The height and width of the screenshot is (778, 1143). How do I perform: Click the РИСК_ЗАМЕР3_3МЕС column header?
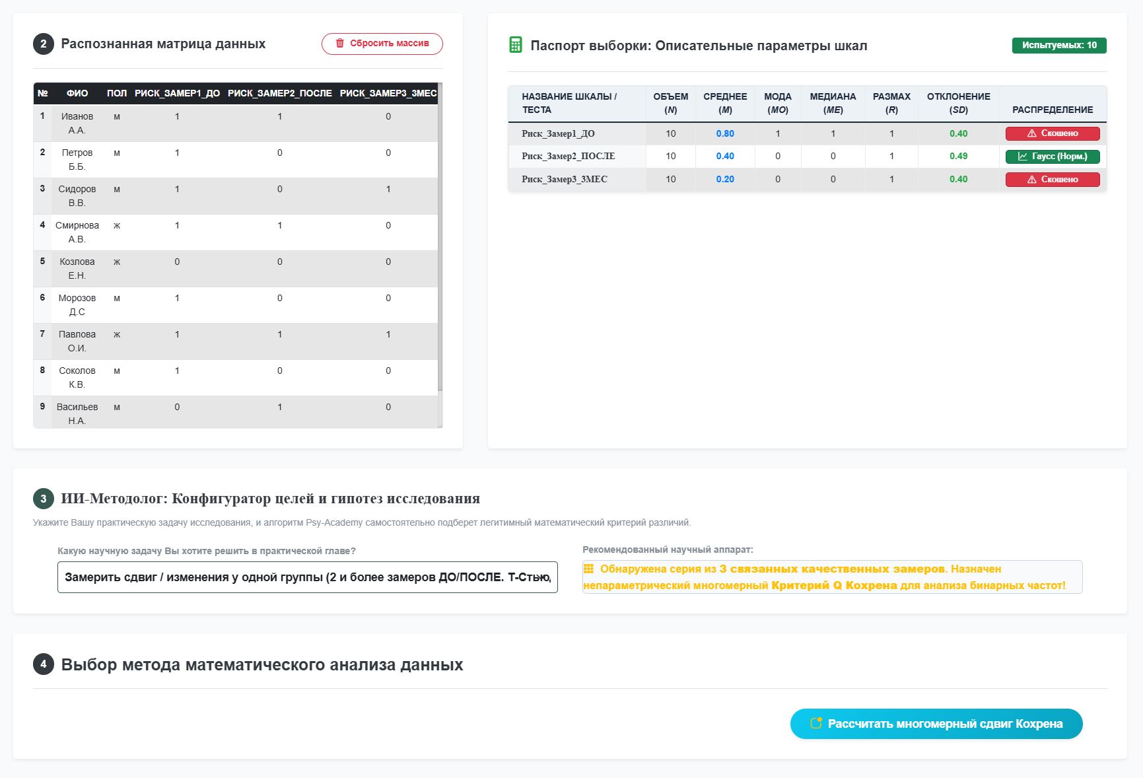click(388, 93)
